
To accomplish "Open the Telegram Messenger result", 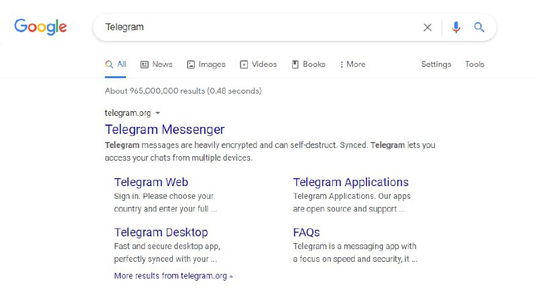I will [x=164, y=129].
